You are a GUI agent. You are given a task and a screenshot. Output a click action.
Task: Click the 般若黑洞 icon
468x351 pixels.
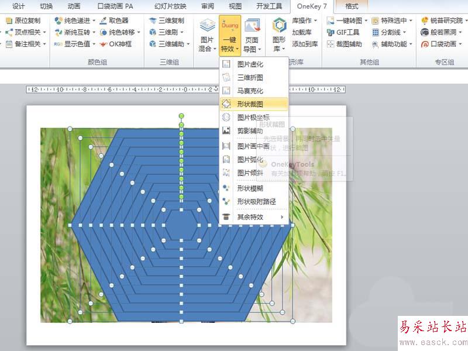tap(425, 32)
